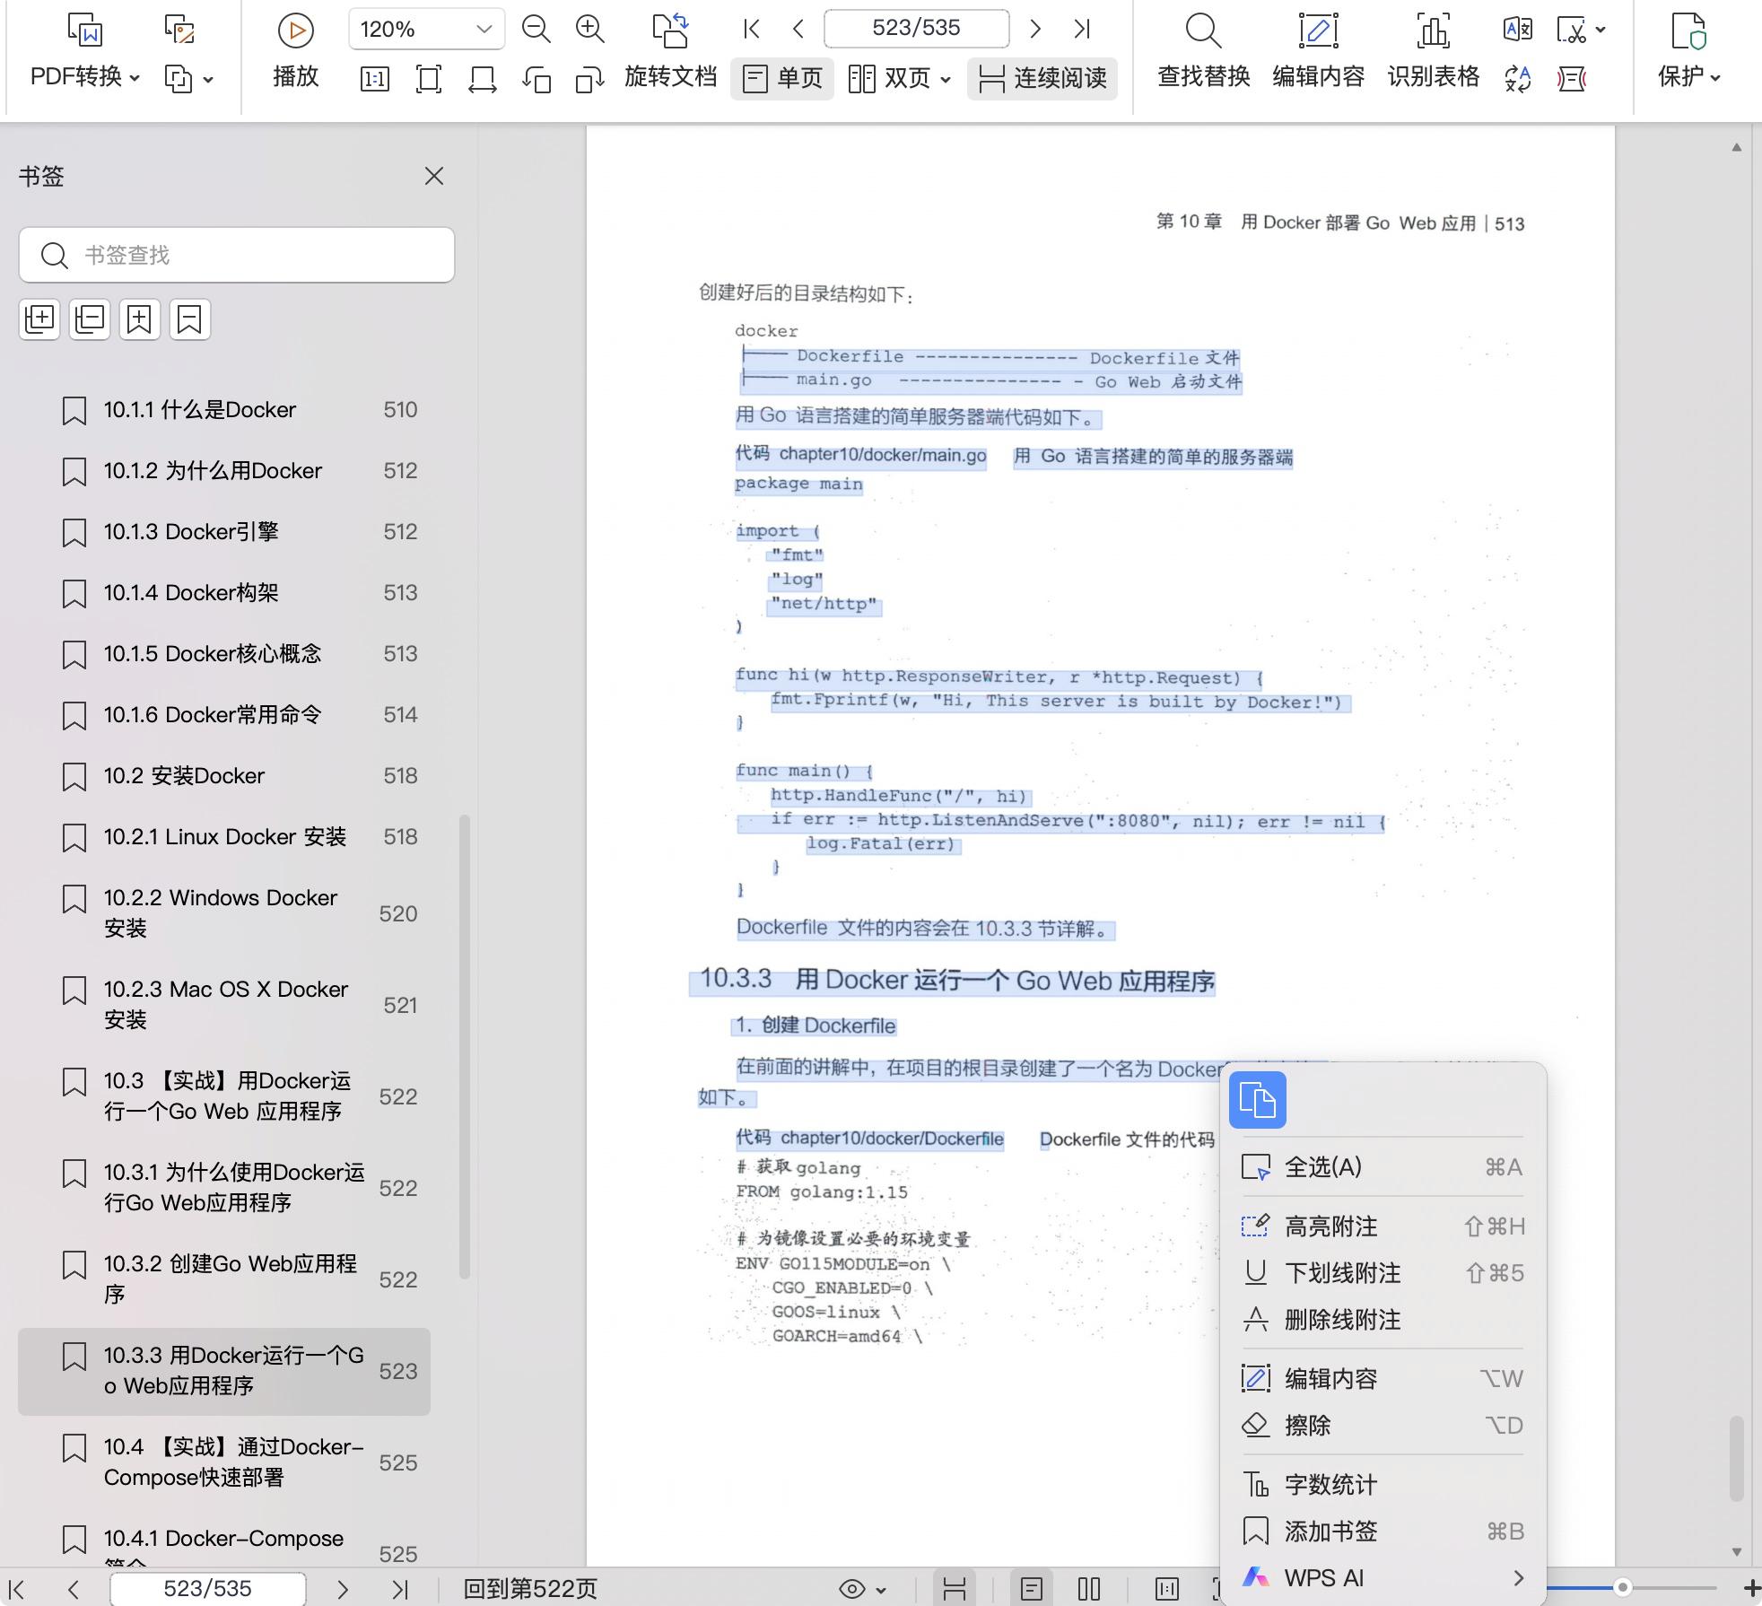
Task: Open bookmark 10.1.1 什么是Docker
Action: tap(224, 410)
